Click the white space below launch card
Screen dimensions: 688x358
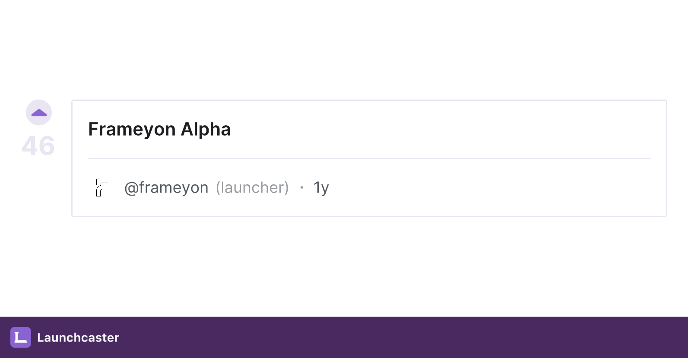(x=346, y=267)
